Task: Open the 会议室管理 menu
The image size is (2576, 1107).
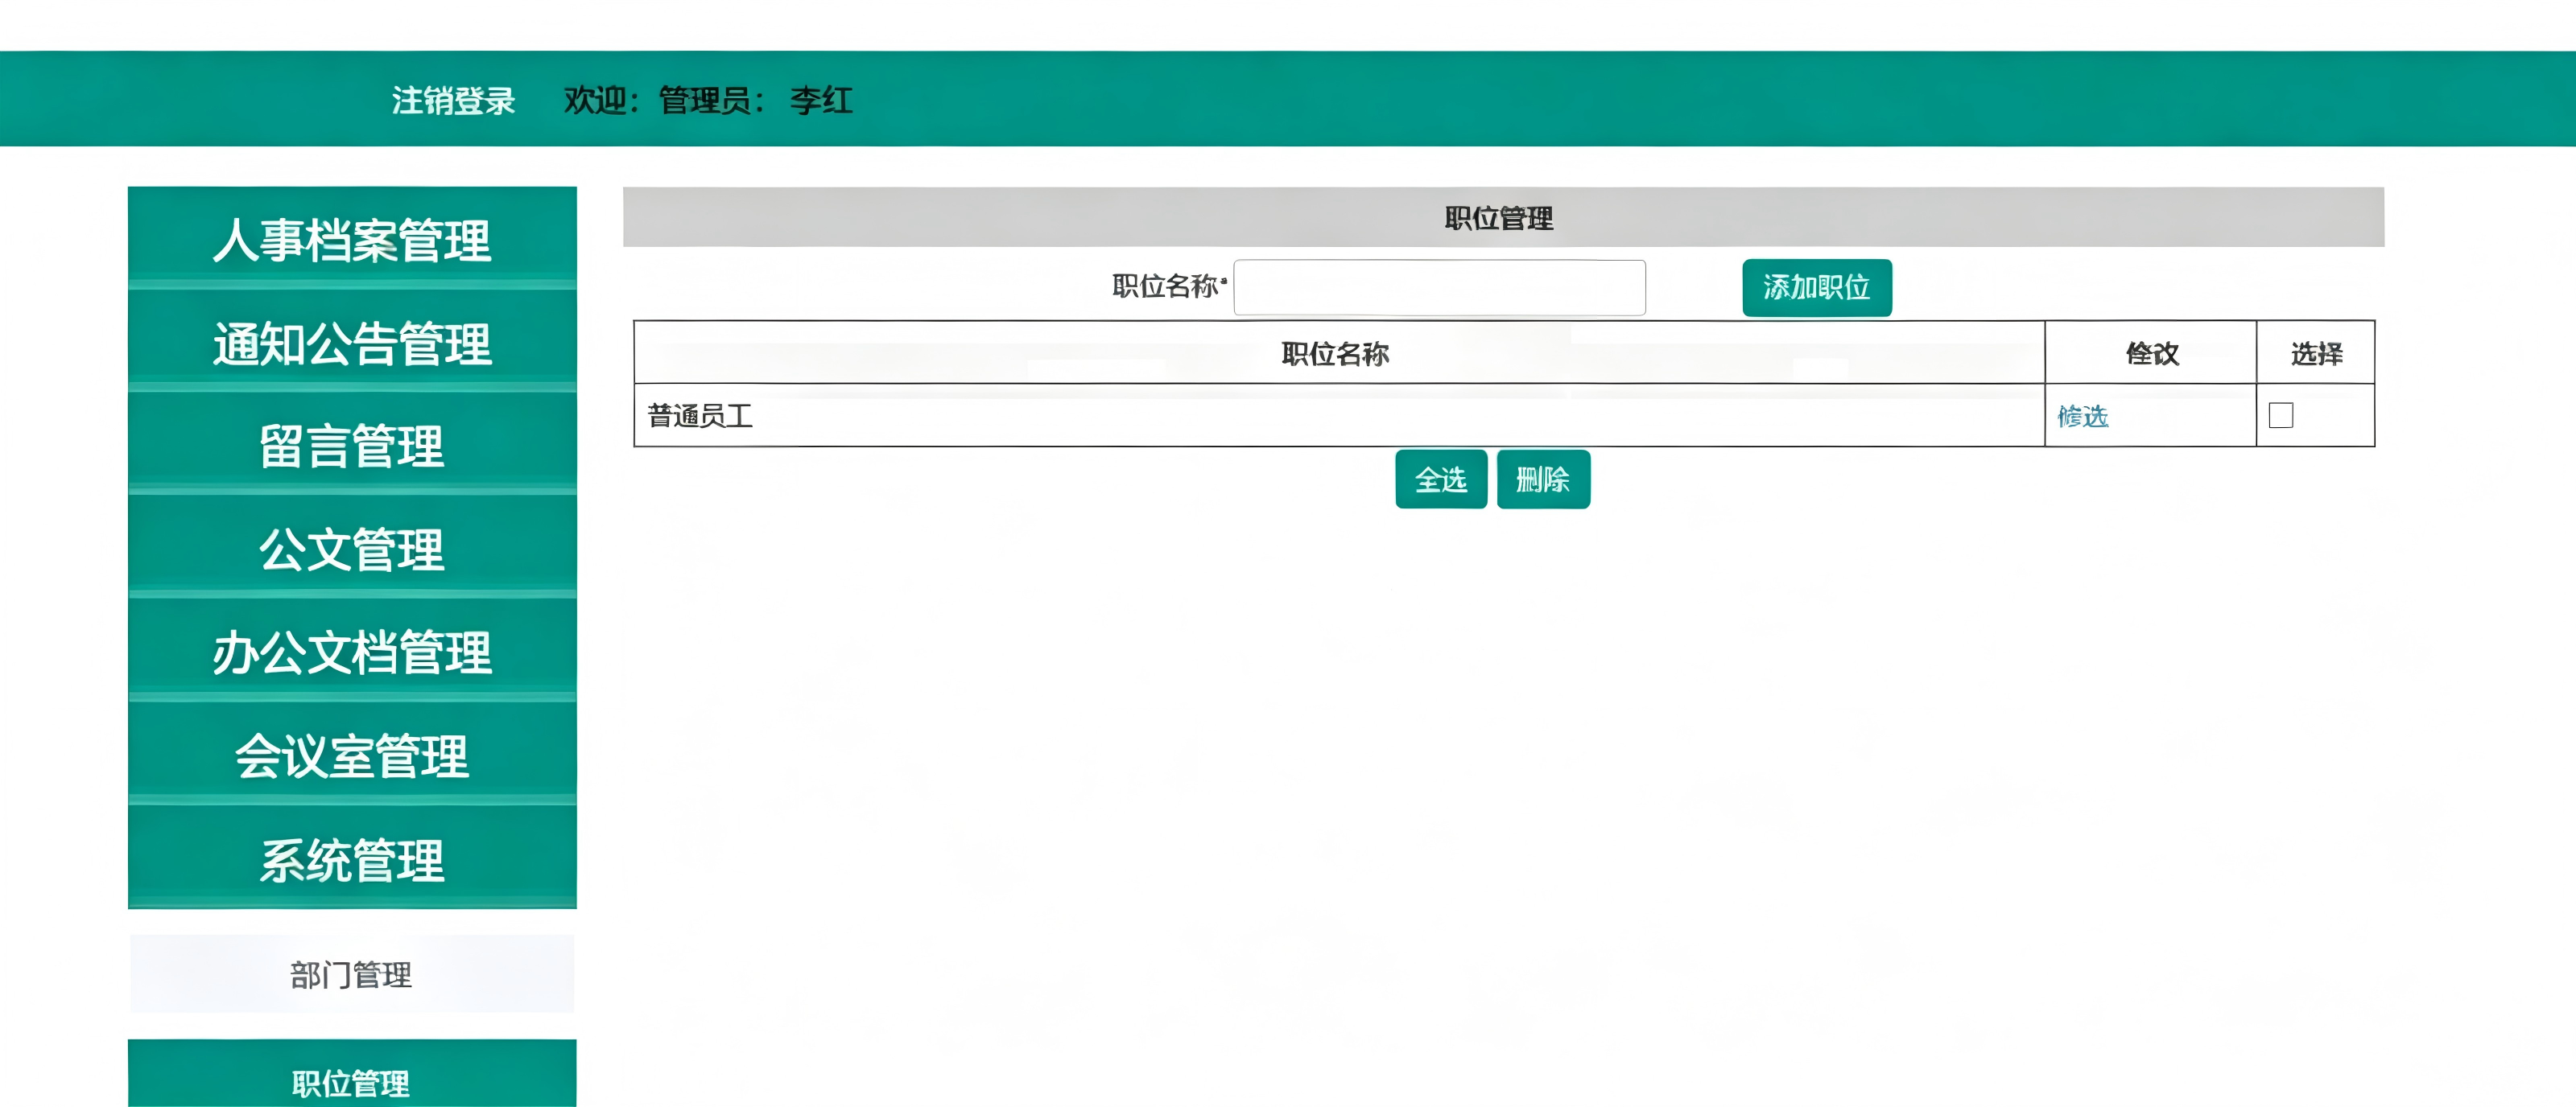Action: point(352,755)
